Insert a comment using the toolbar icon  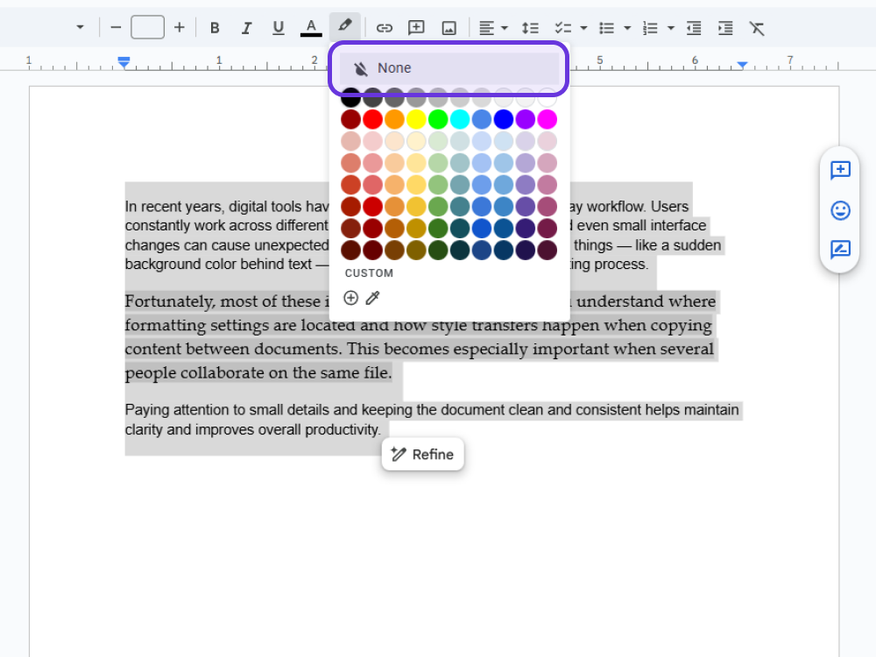pyautogui.click(x=416, y=27)
